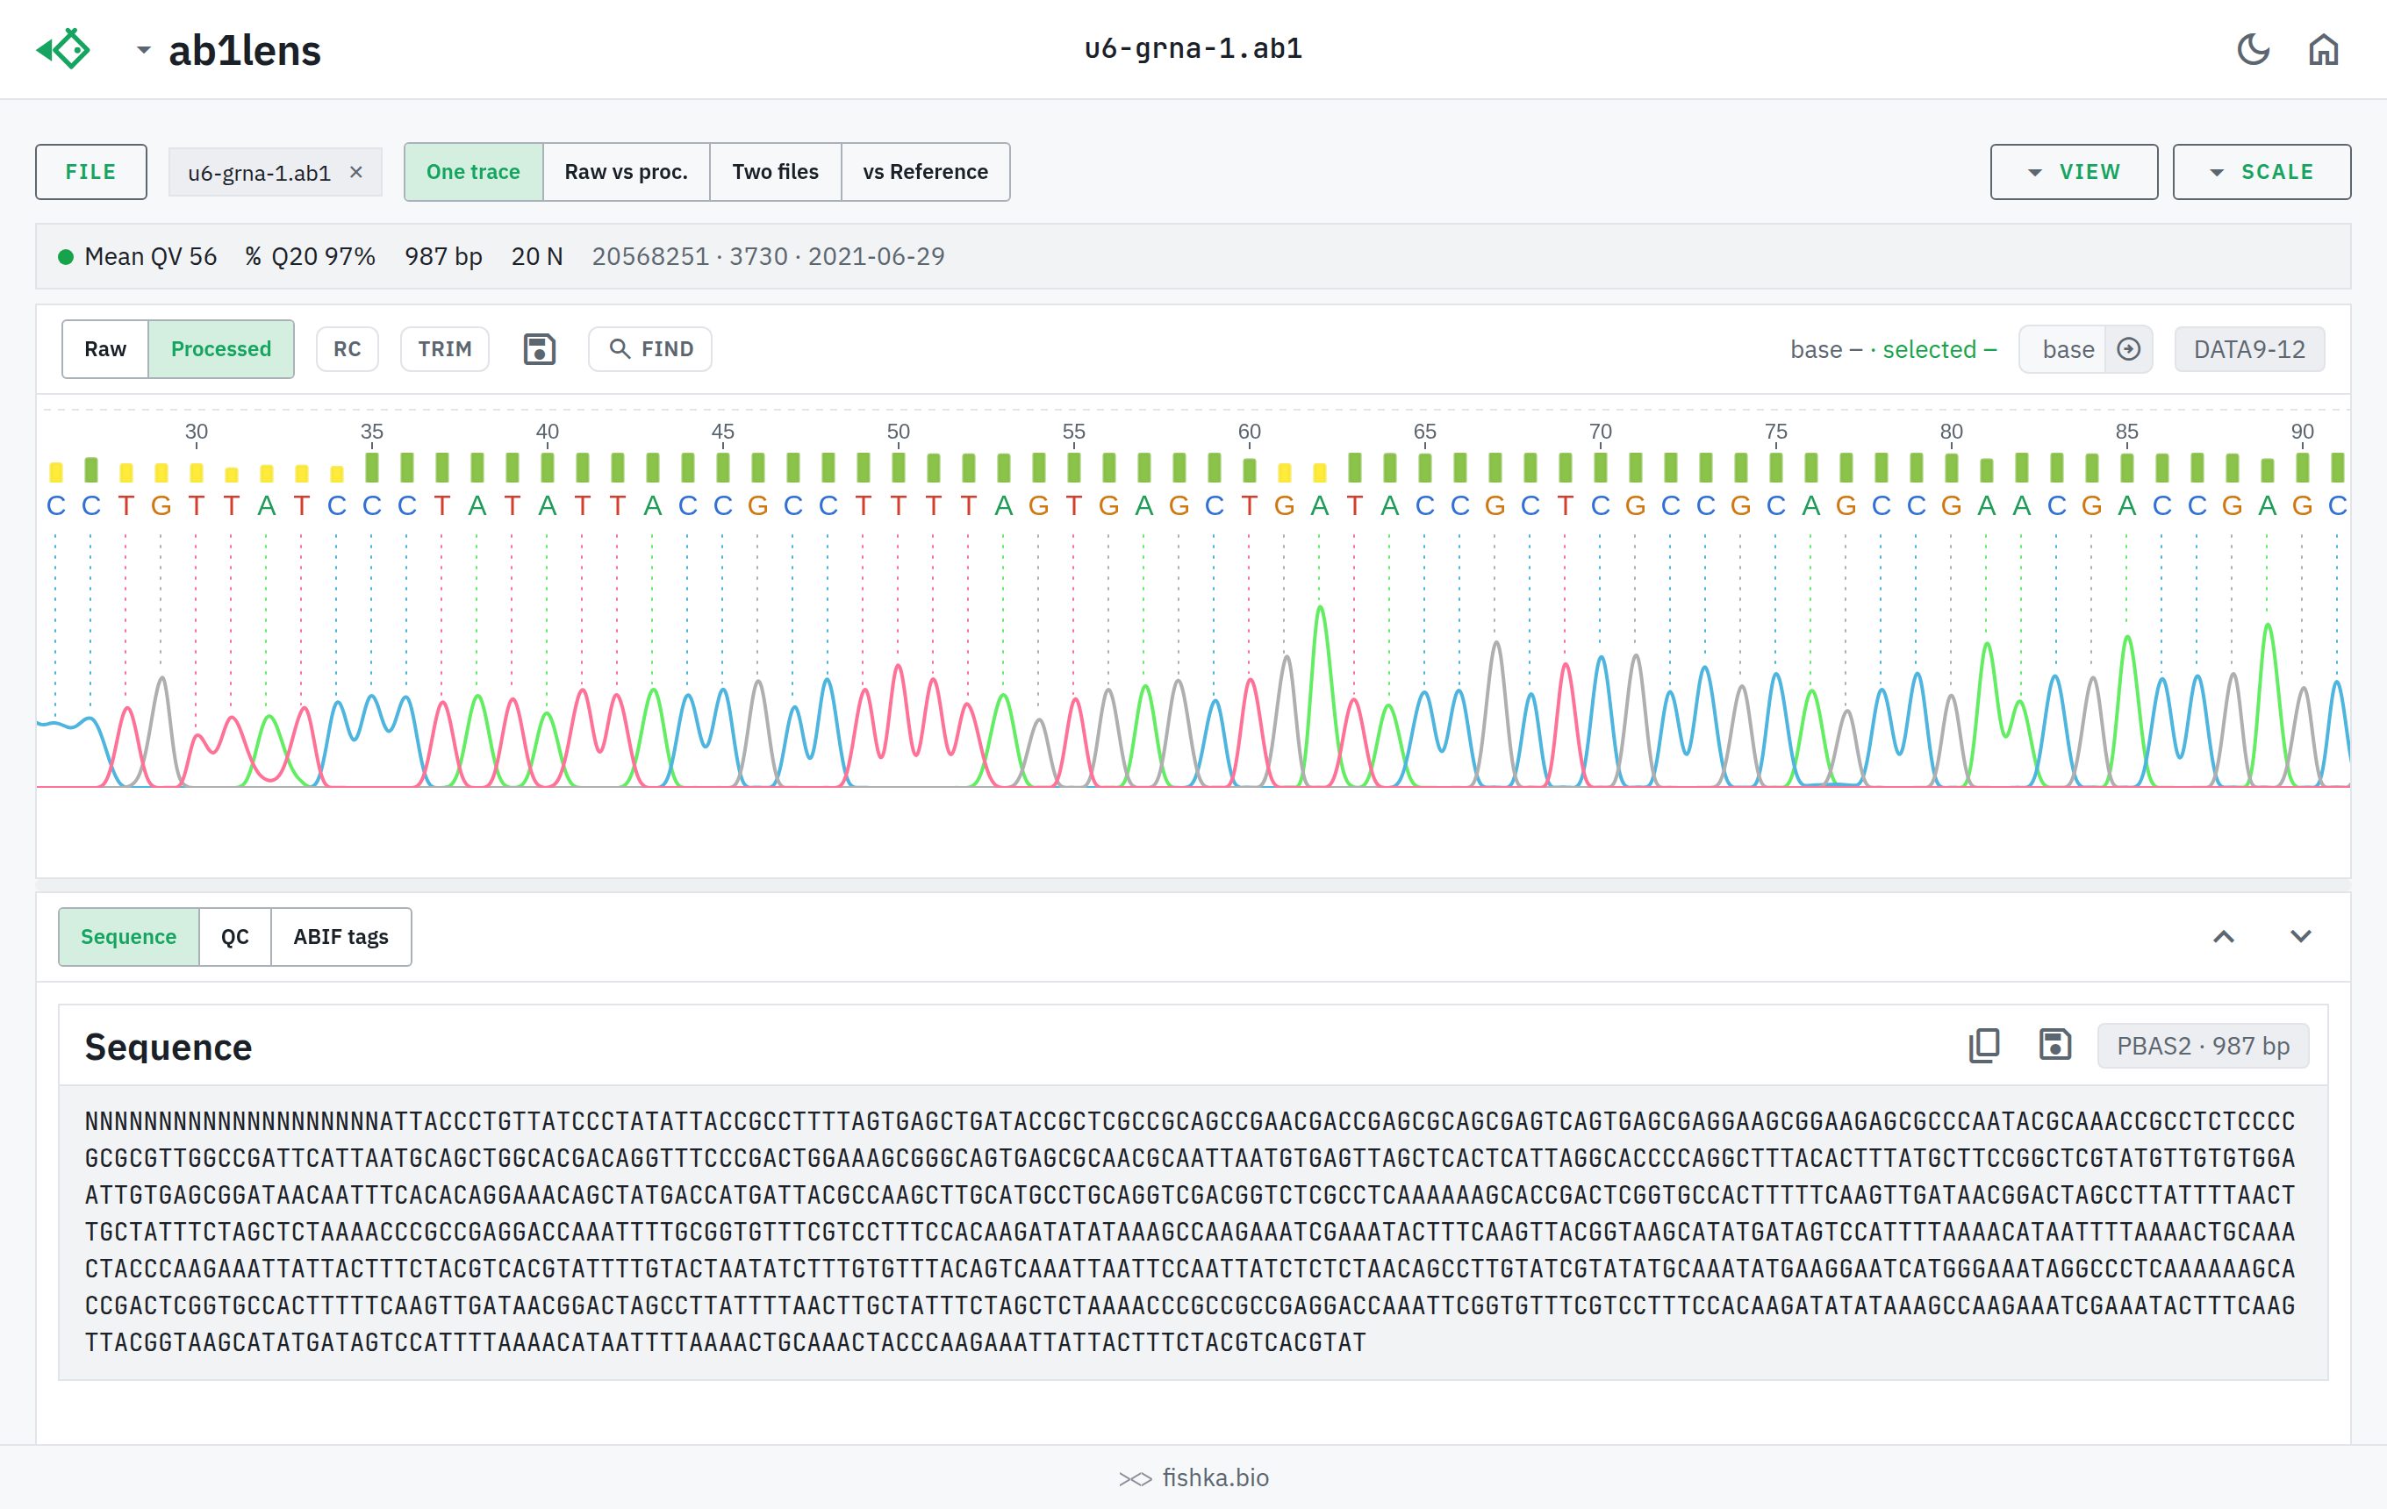
Task: Select the quality bar at base 35
Action: pos(372,467)
